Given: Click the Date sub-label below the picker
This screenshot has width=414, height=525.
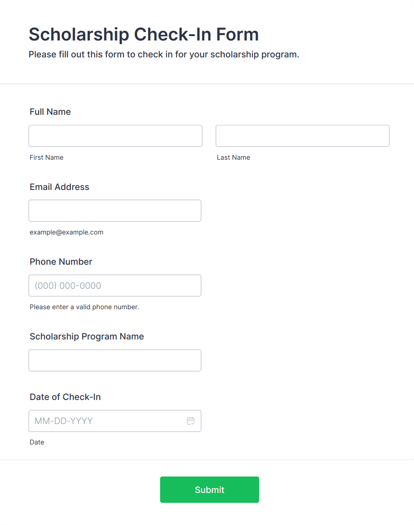Looking at the screenshot, I should (37, 442).
